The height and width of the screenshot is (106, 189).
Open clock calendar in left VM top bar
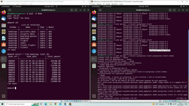49,6
